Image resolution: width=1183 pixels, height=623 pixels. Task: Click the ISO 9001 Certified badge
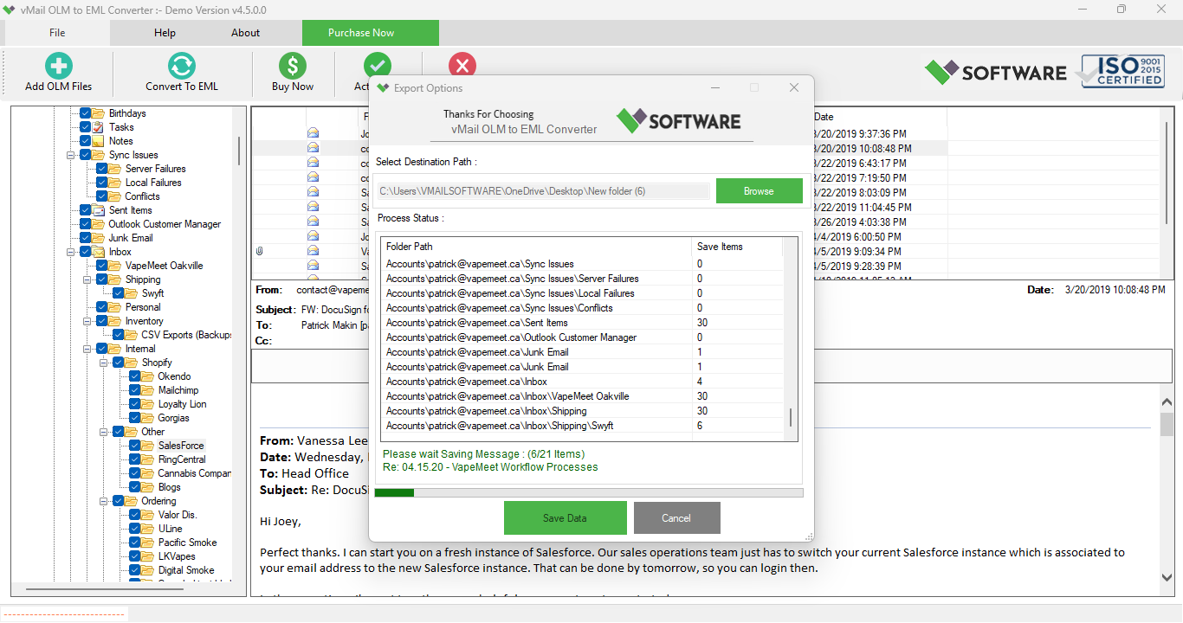[x=1122, y=72]
